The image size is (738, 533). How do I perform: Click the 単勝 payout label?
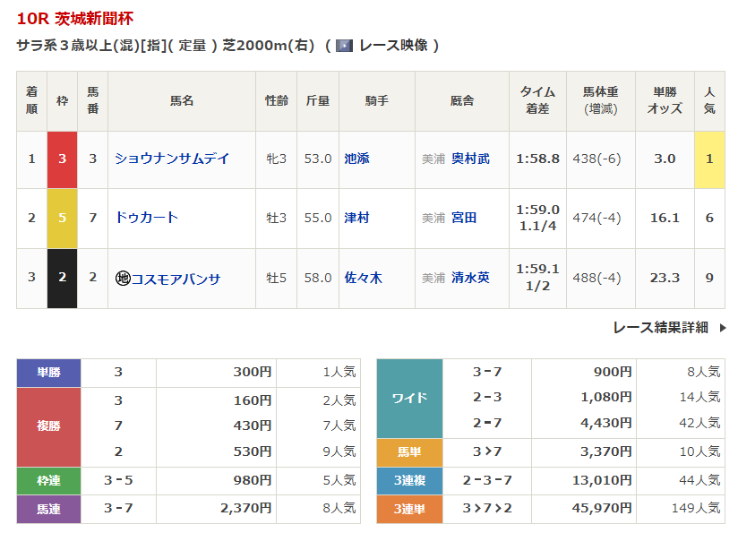pos(48,373)
